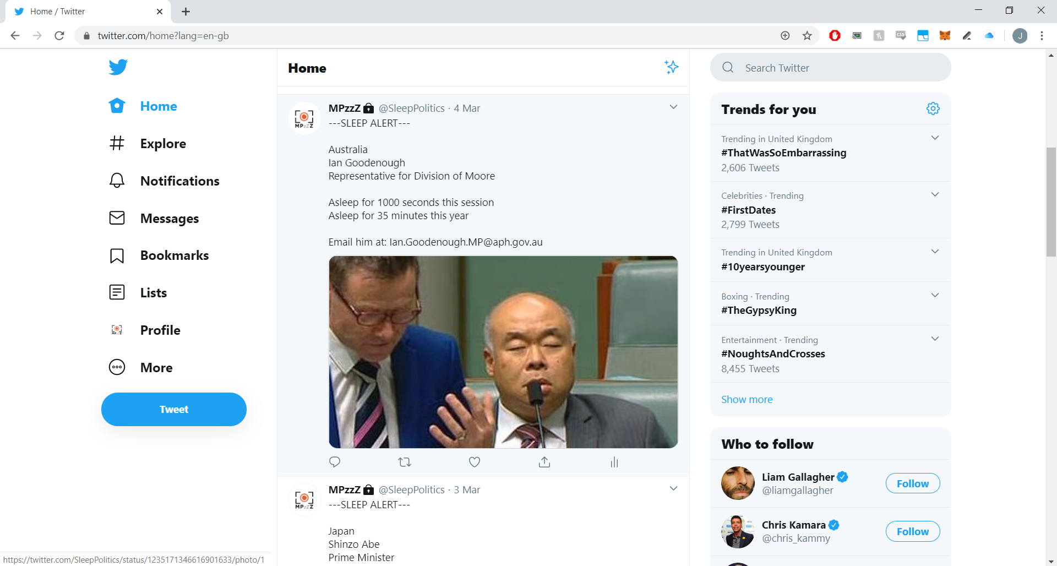Click the page vertical scrollbar thumb
Image resolution: width=1057 pixels, height=566 pixels.
click(1051, 202)
